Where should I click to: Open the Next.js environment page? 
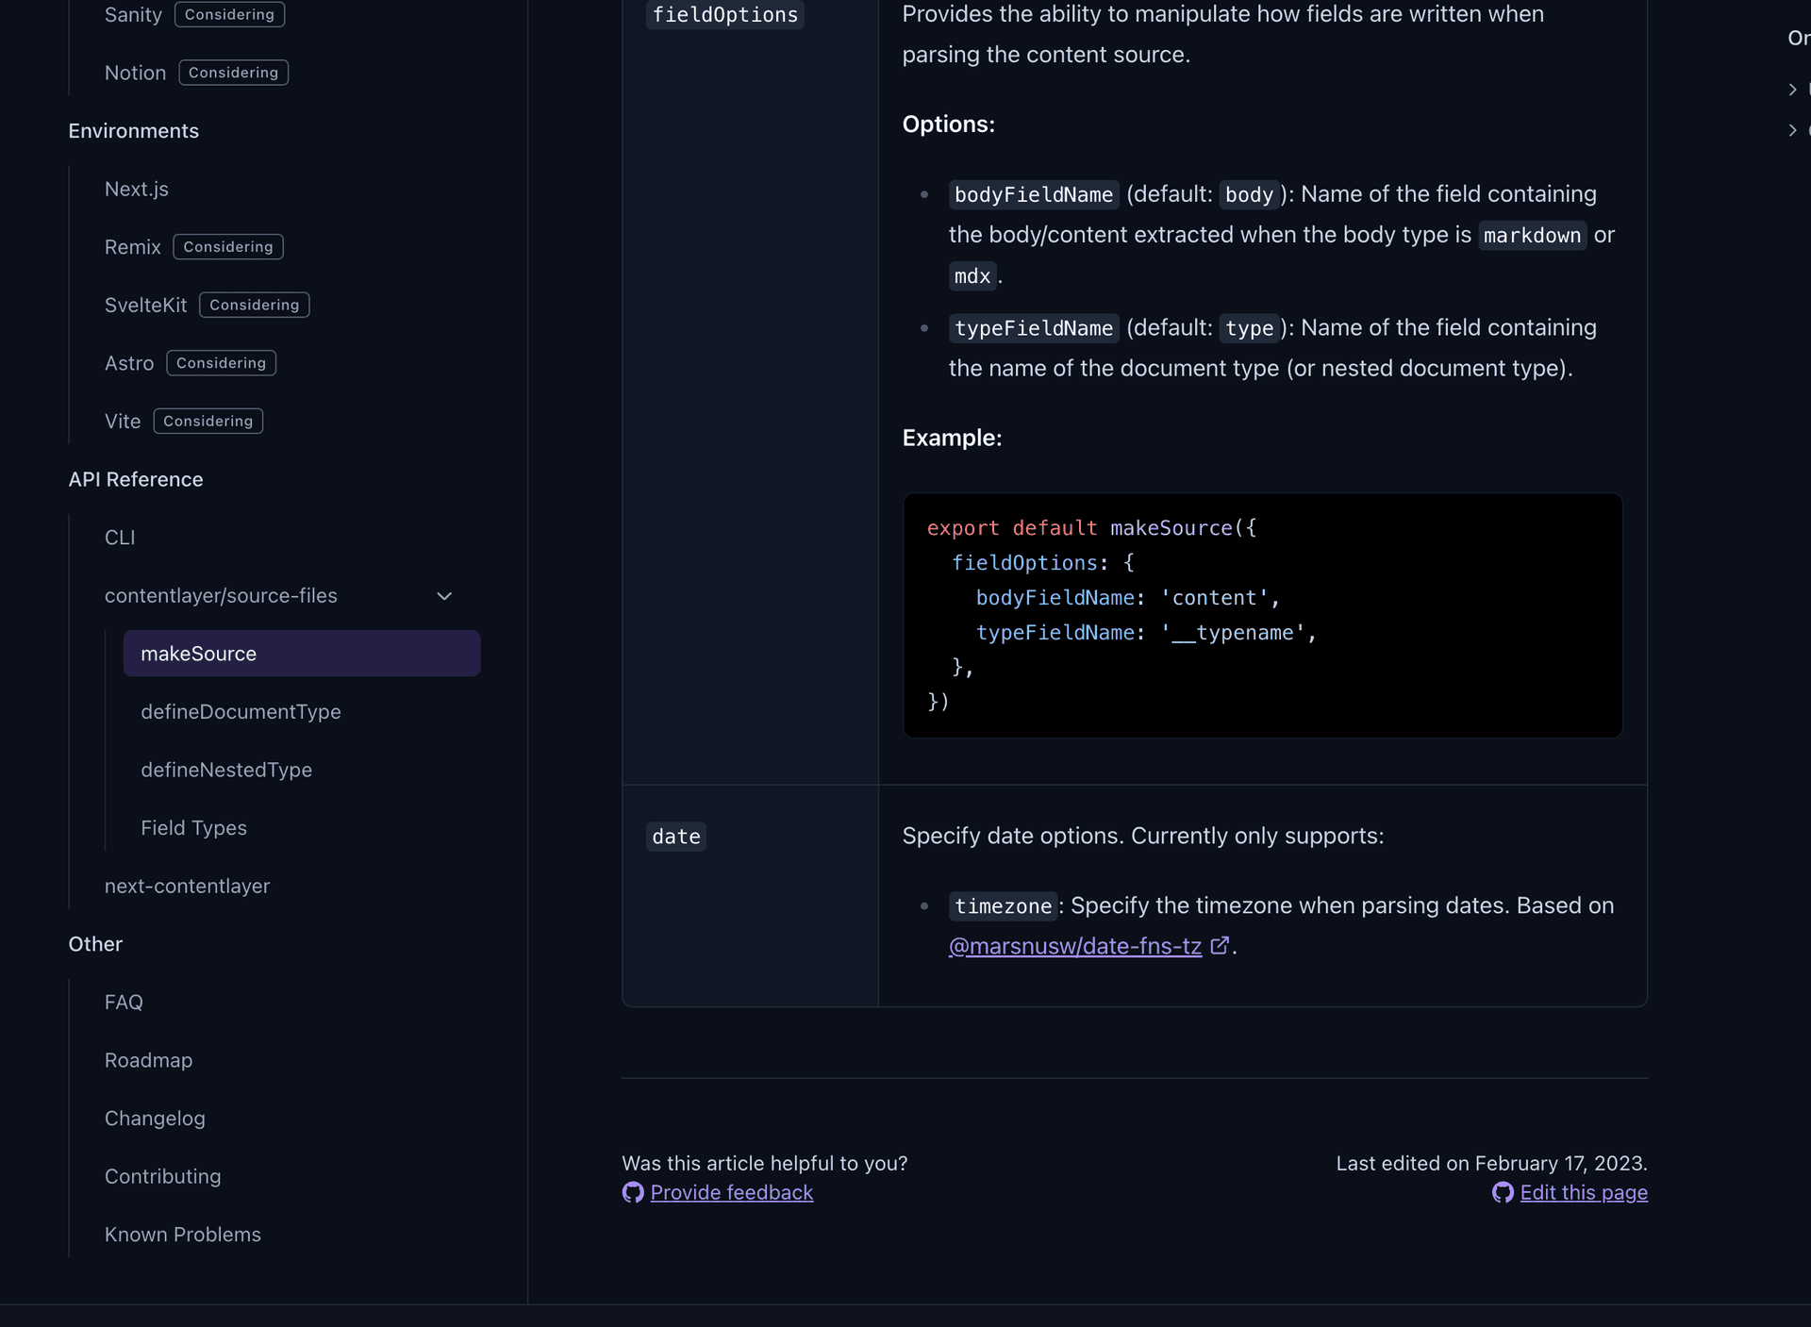point(137,189)
